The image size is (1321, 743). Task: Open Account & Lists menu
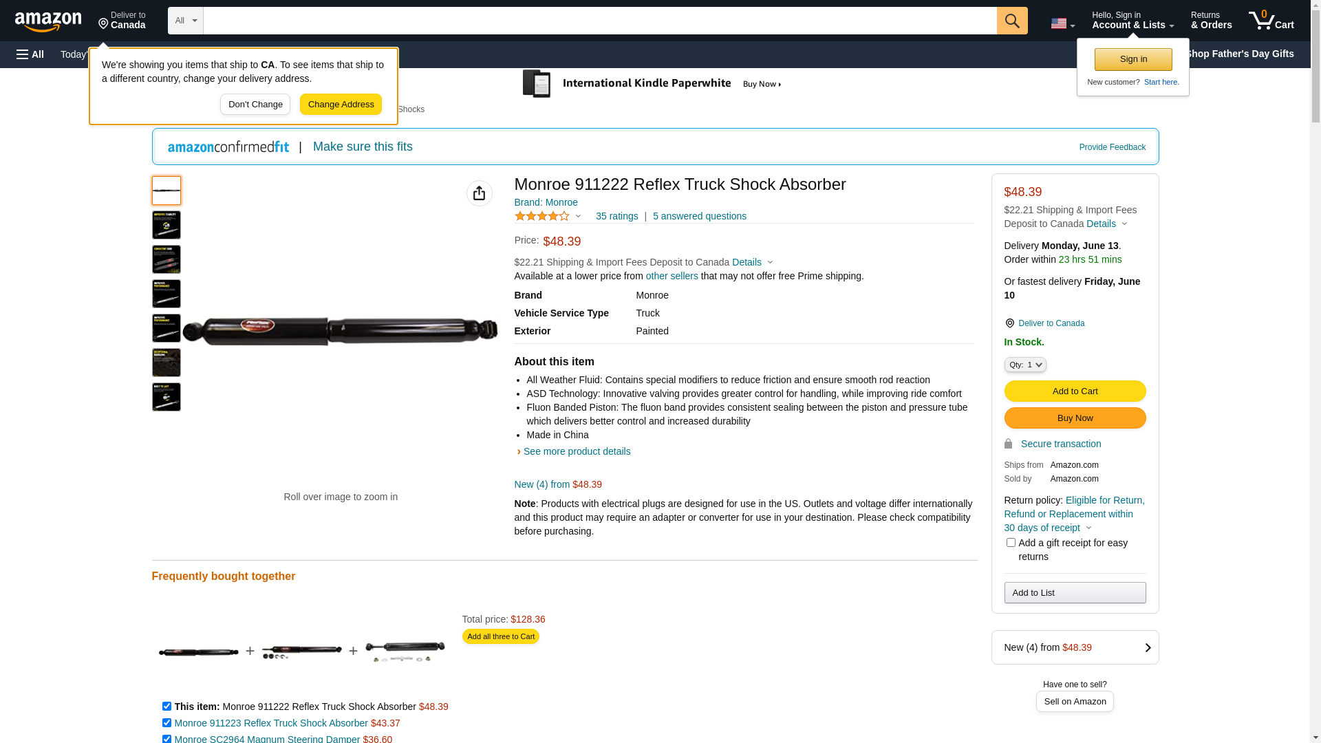pos(1132,21)
